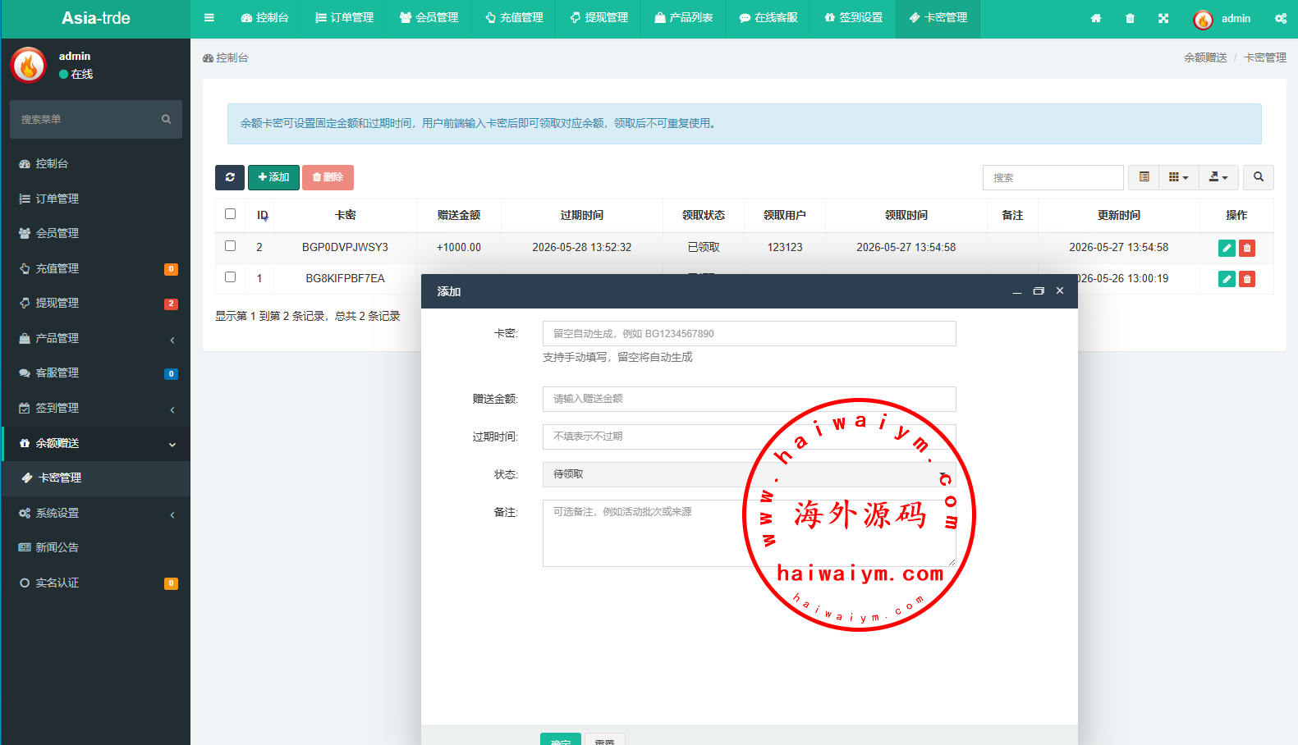
Task: Open 充值管理 in the sidebar
Action: point(96,268)
